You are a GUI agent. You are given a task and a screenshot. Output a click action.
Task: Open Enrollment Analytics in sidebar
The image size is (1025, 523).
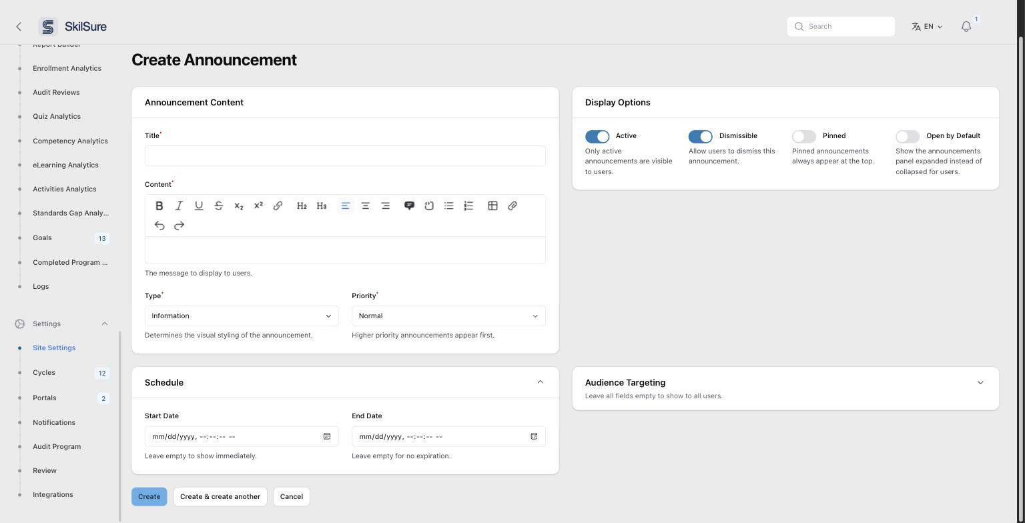click(67, 68)
